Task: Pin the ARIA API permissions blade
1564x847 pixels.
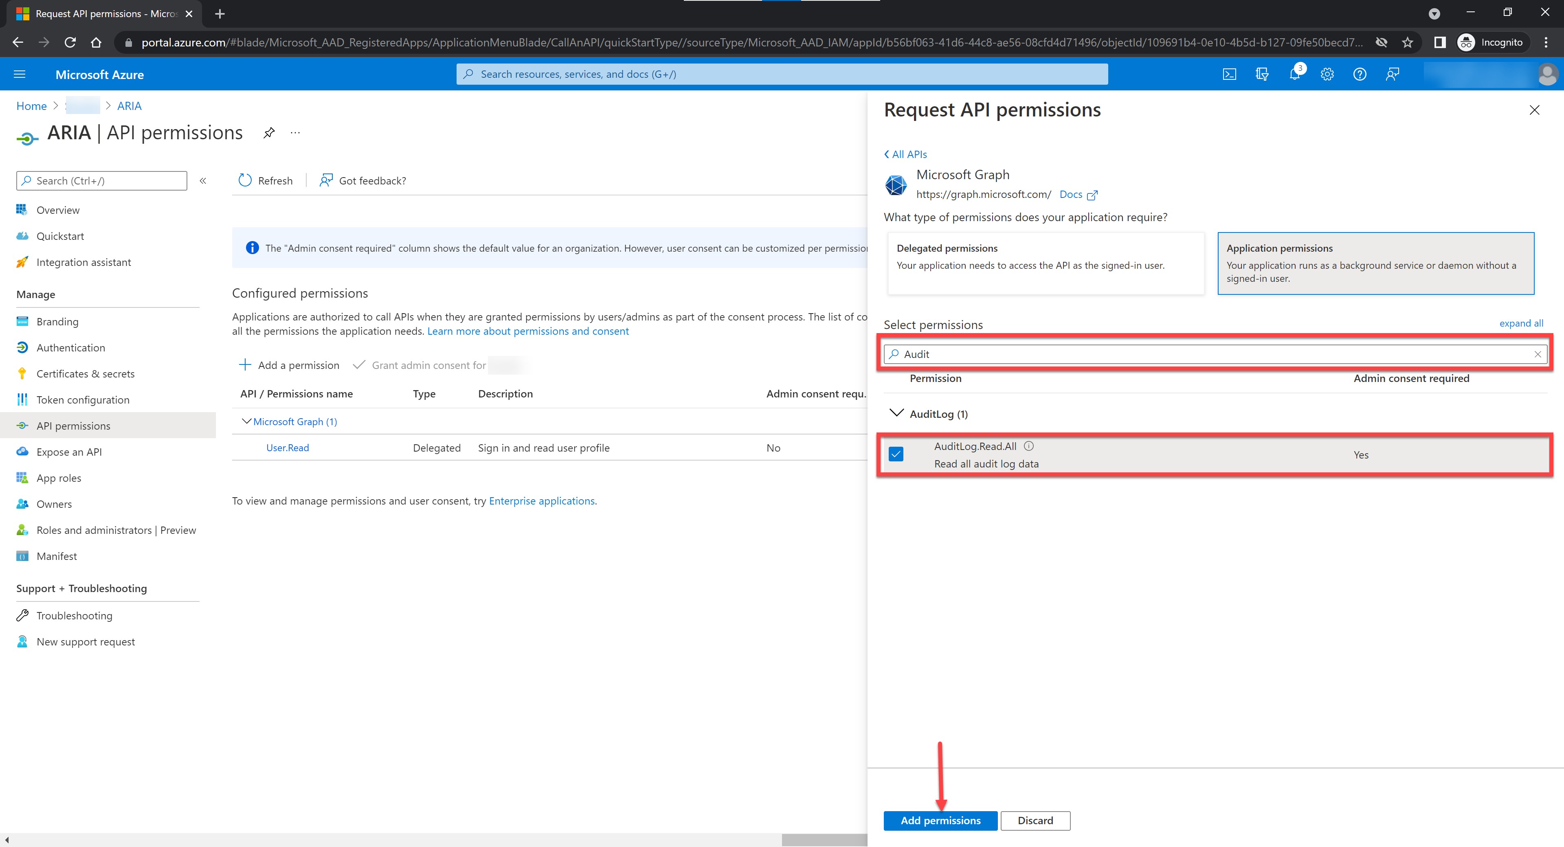Action: tap(269, 133)
